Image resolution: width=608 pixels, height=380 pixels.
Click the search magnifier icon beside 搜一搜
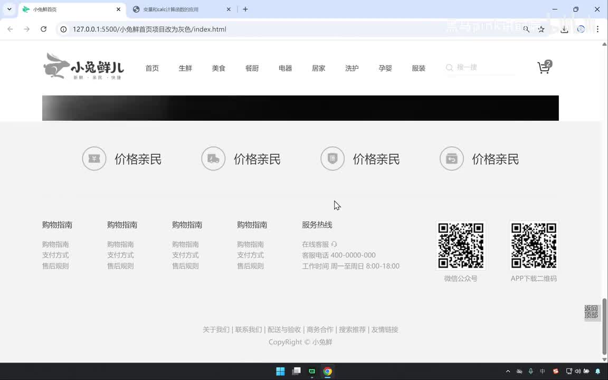(450, 68)
